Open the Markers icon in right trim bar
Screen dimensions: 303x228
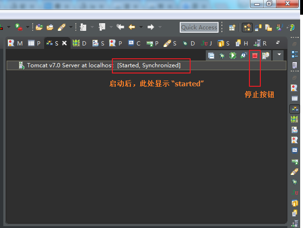tap(294, 88)
